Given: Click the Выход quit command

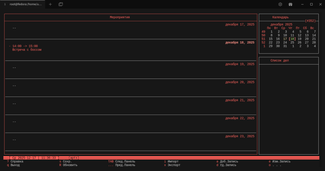Looking at the screenshot, I should click(x=15, y=165).
